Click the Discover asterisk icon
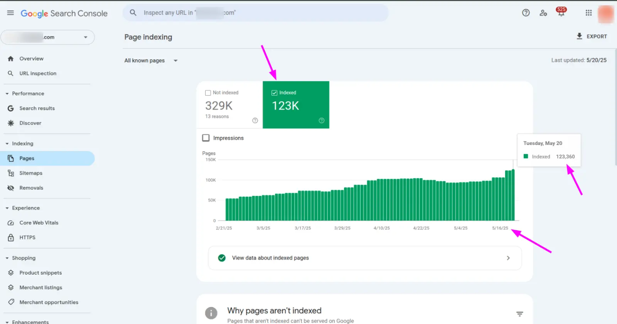The width and height of the screenshot is (617, 324). point(11,123)
